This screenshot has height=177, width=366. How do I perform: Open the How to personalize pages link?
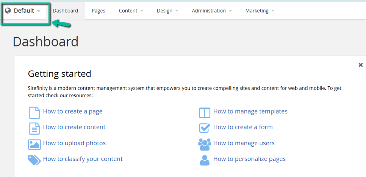[x=250, y=159]
